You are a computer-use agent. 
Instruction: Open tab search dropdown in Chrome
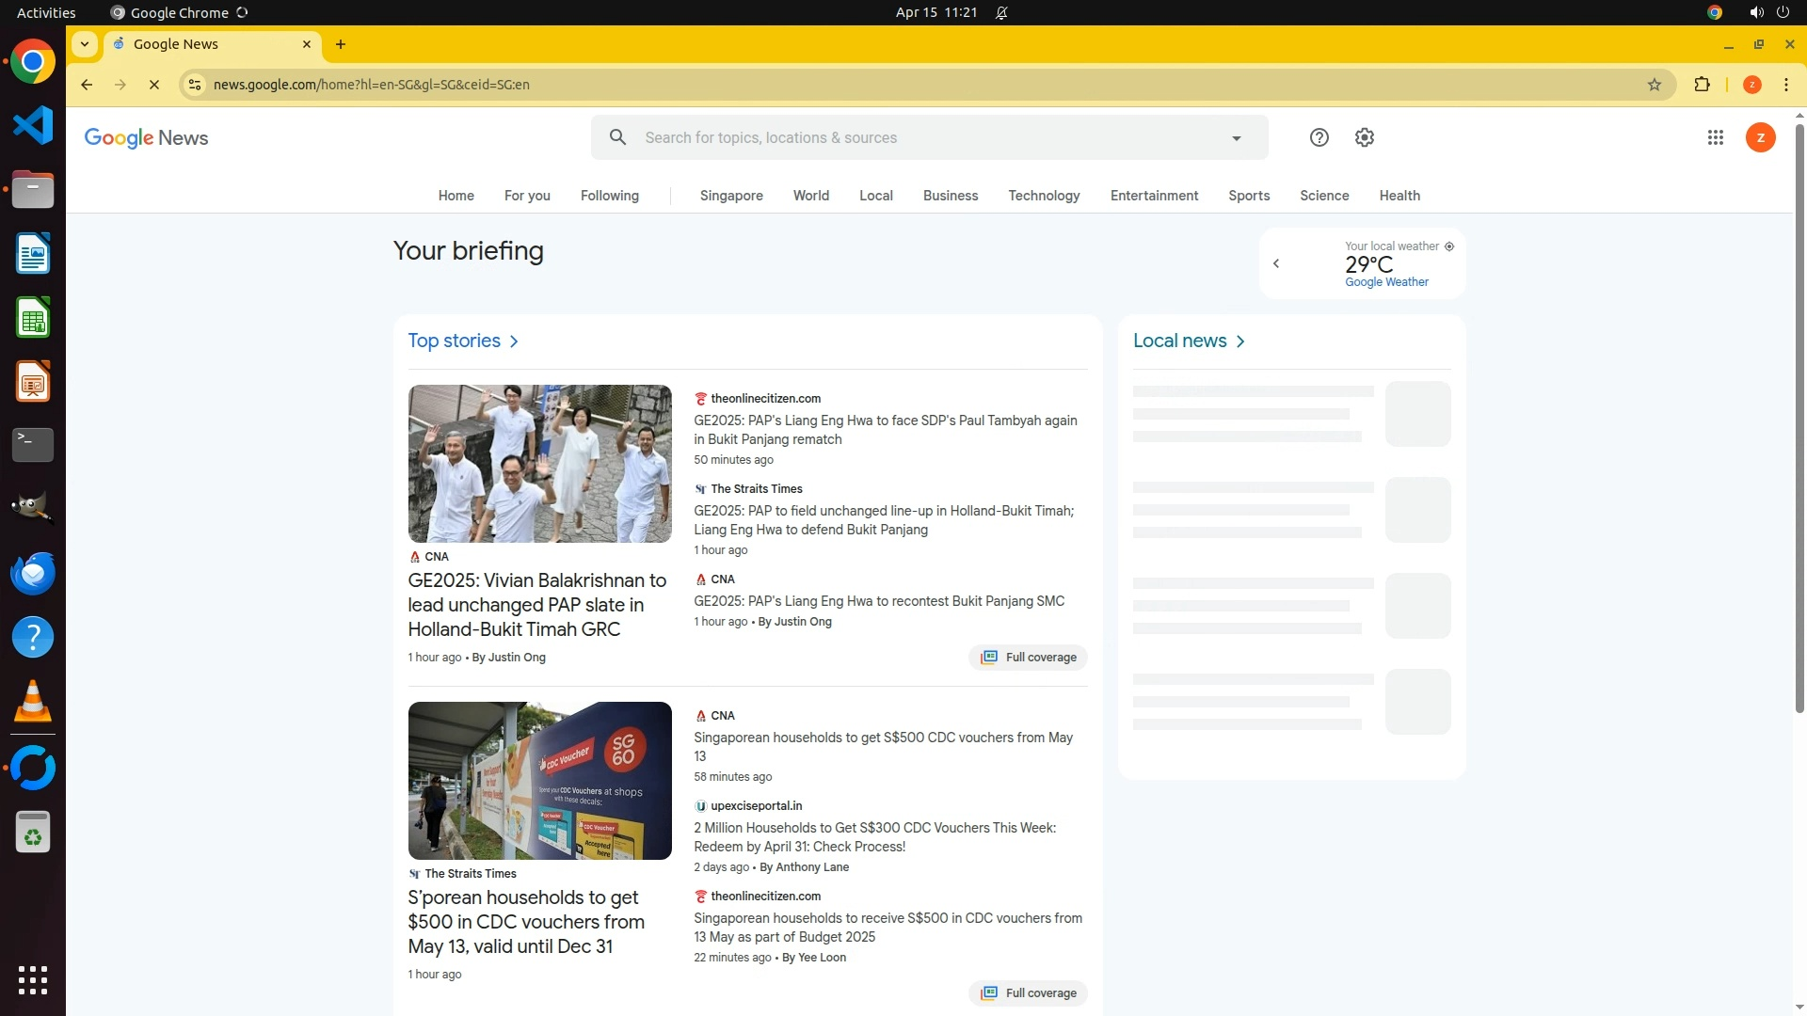[x=85, y=44]
